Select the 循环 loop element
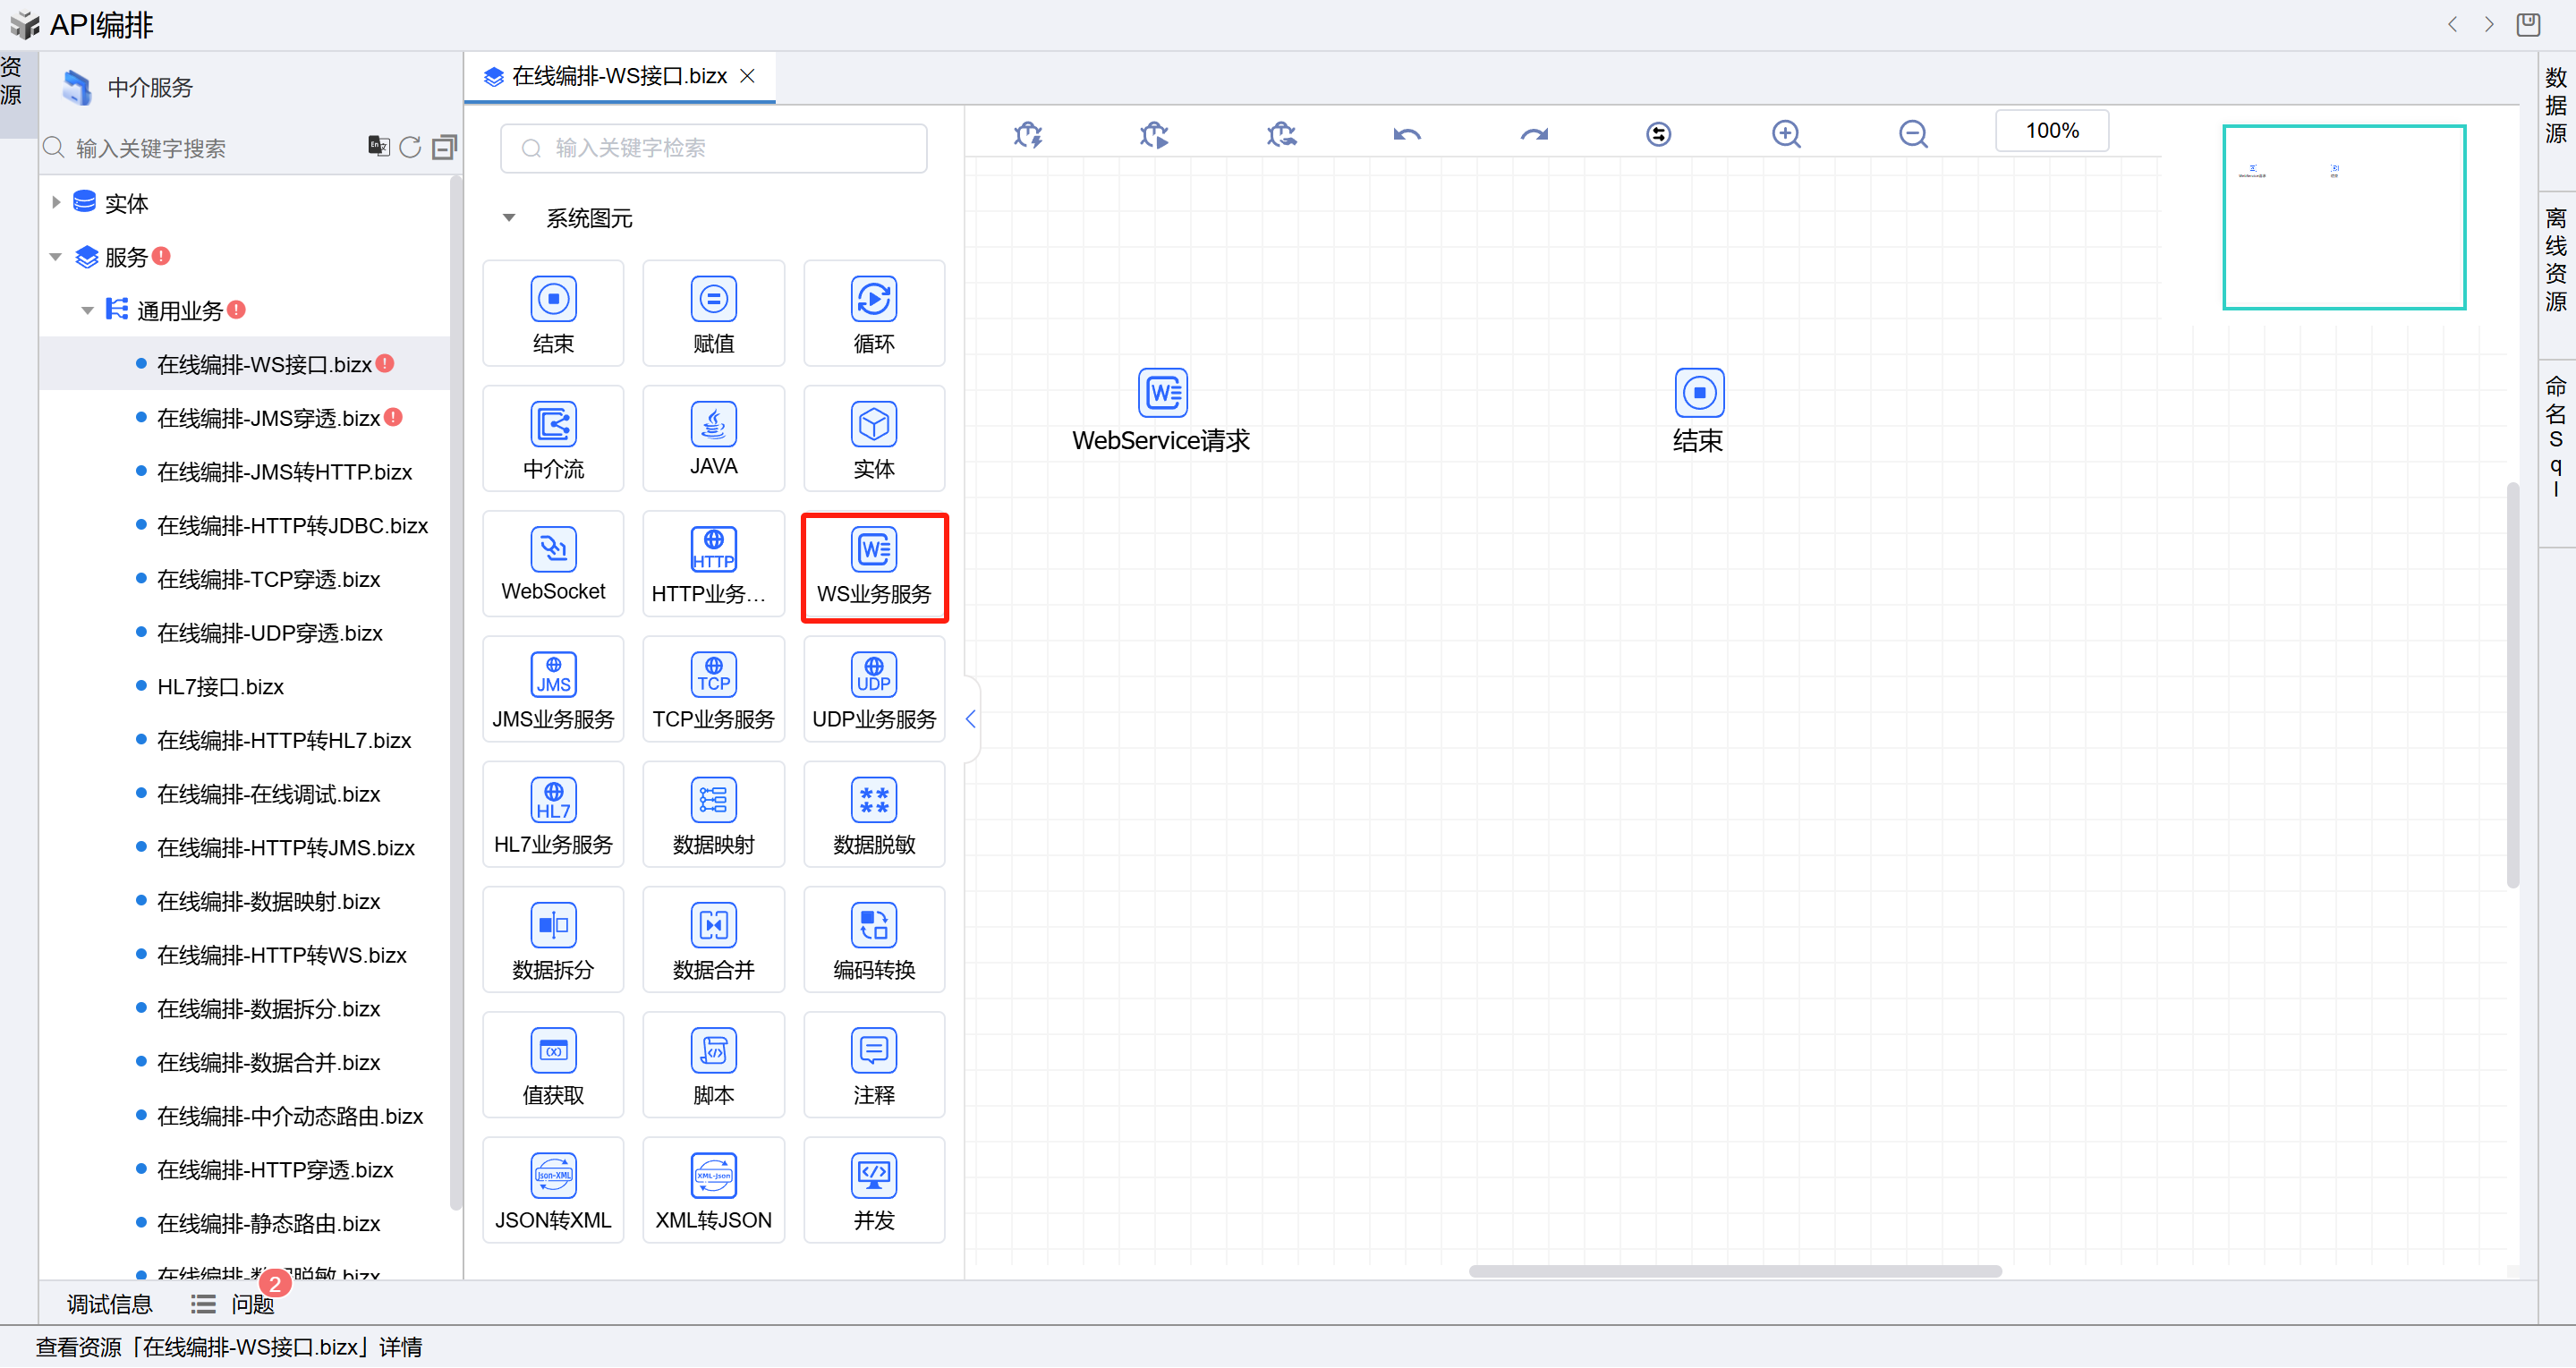 click(x=873, y=313)
